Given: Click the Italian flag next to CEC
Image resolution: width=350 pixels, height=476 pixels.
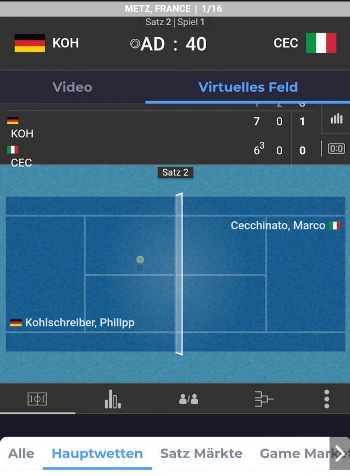Looking at the screenshot, I should tap(321, 43).
